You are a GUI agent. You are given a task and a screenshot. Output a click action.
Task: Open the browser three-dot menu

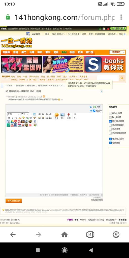pyautogui.click(x=121, y=17)
